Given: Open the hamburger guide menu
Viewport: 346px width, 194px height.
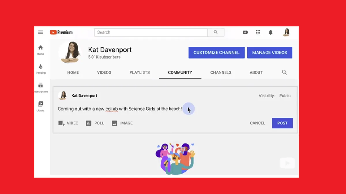Looking at the screenshot, I should (40, 32).
